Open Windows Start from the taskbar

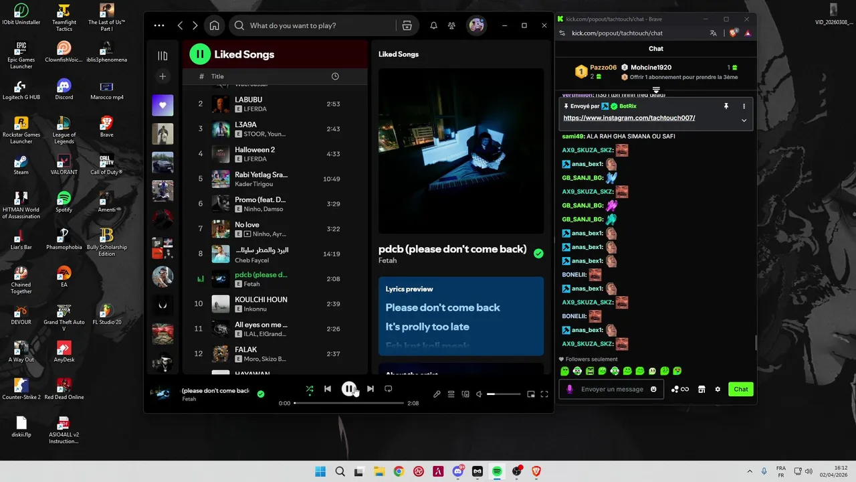(x=320, y=471)
